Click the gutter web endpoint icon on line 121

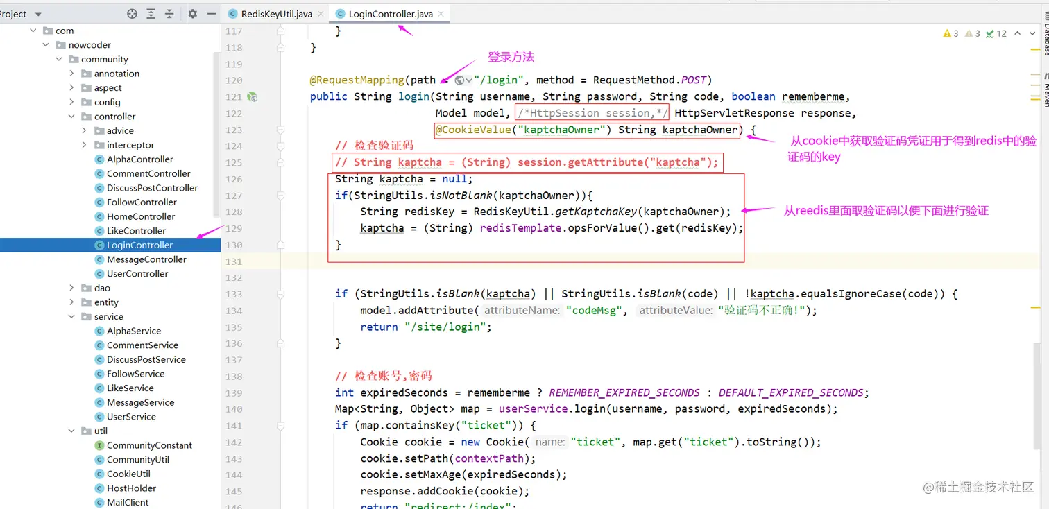(253, 97)
